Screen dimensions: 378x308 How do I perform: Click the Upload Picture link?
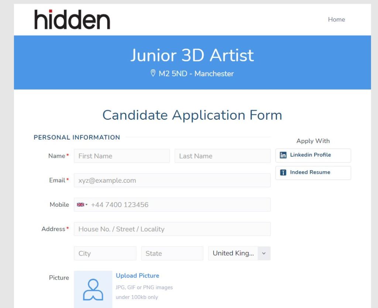[137, 276]
